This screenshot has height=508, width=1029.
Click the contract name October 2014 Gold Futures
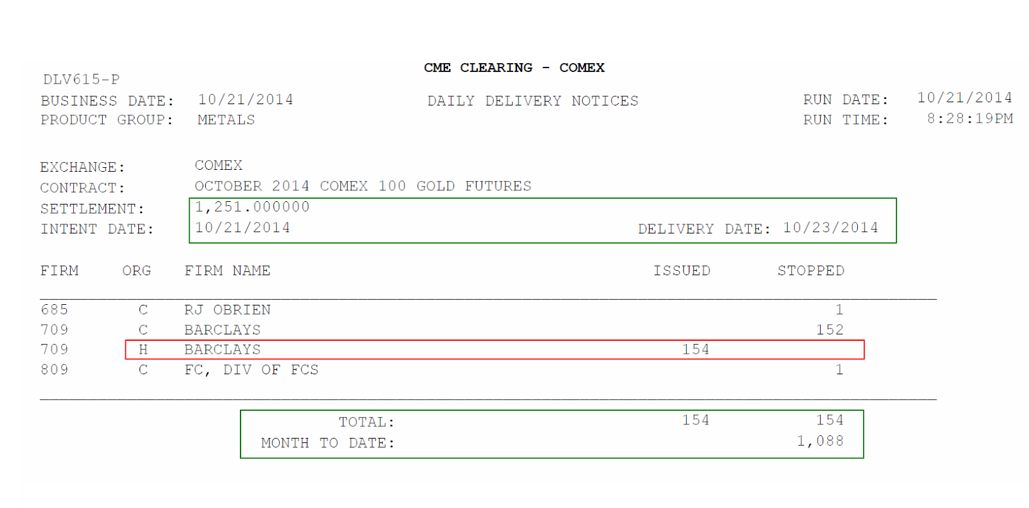click(363, 186)
